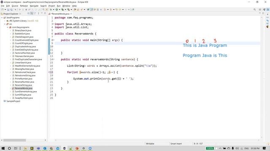The height and width of the screenshot is (151, 270).
Task: Collapse the main method fold marker
Action: point(54,40)
